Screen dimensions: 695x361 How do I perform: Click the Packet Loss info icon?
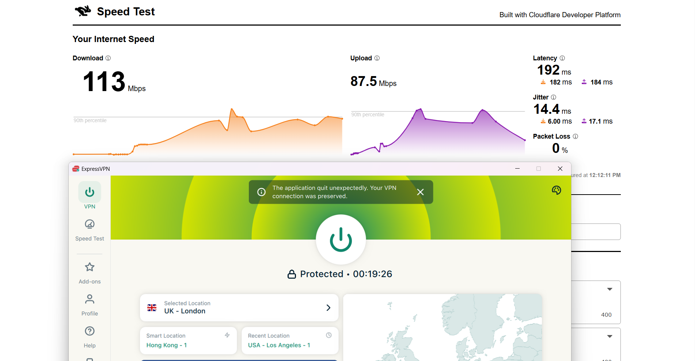pyautogui.click(x=576, y=136)
